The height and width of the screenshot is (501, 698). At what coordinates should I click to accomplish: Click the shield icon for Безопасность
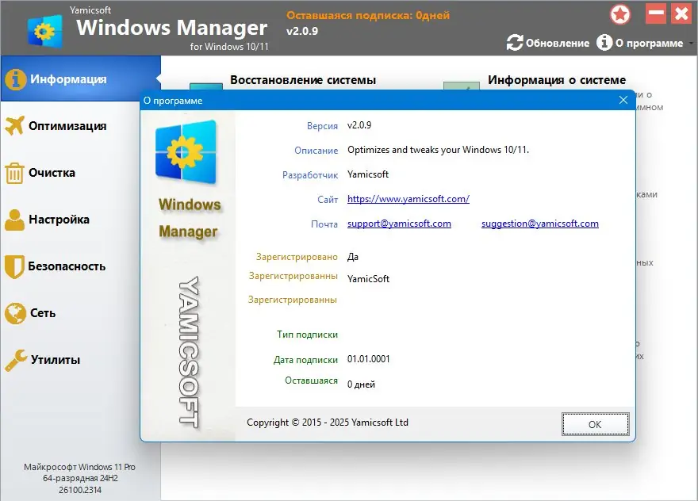click(x=14, y=266)
